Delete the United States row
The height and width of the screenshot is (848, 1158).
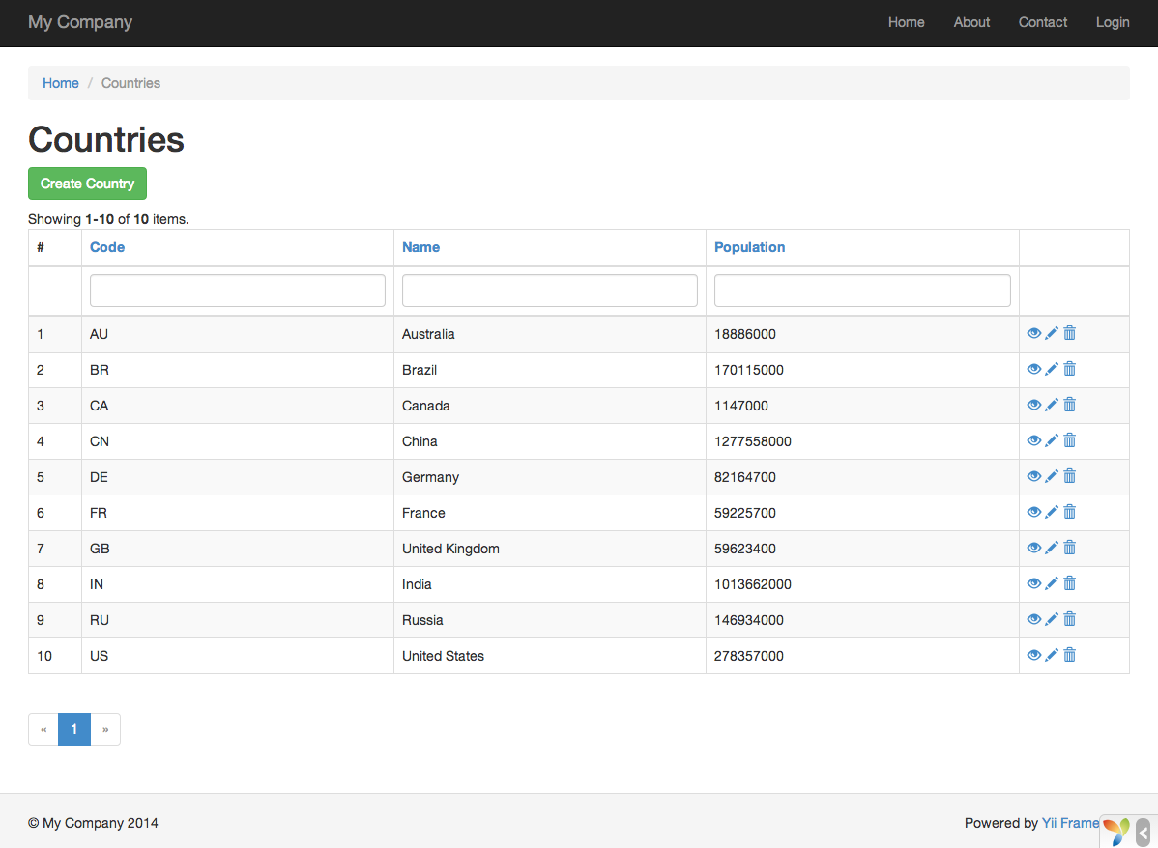click(x=1069, y=655)
